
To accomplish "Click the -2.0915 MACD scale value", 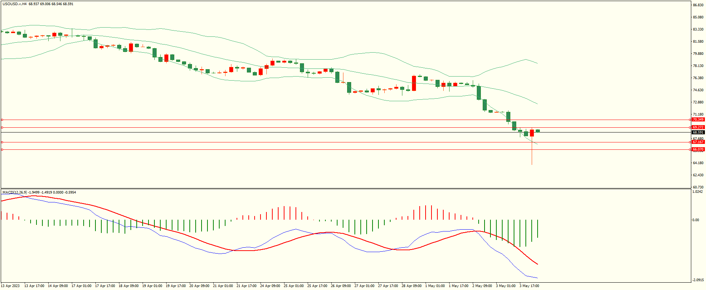I will [698, 280].
